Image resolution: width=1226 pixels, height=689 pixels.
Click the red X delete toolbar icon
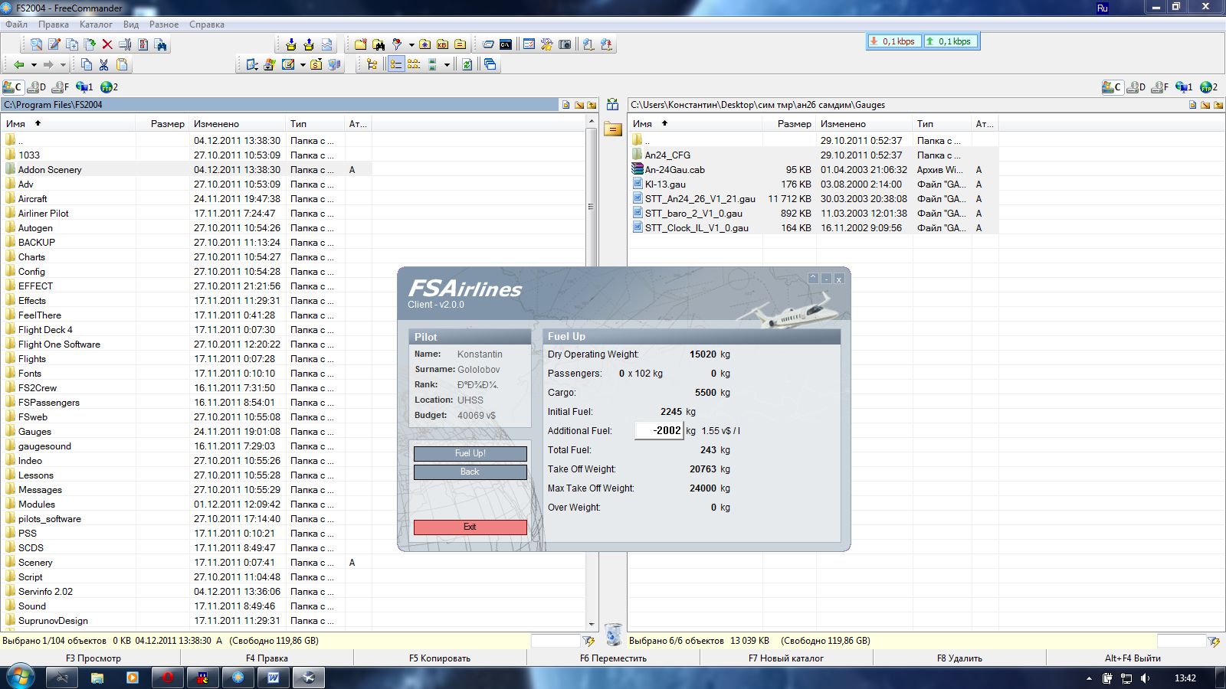point(107,44)
